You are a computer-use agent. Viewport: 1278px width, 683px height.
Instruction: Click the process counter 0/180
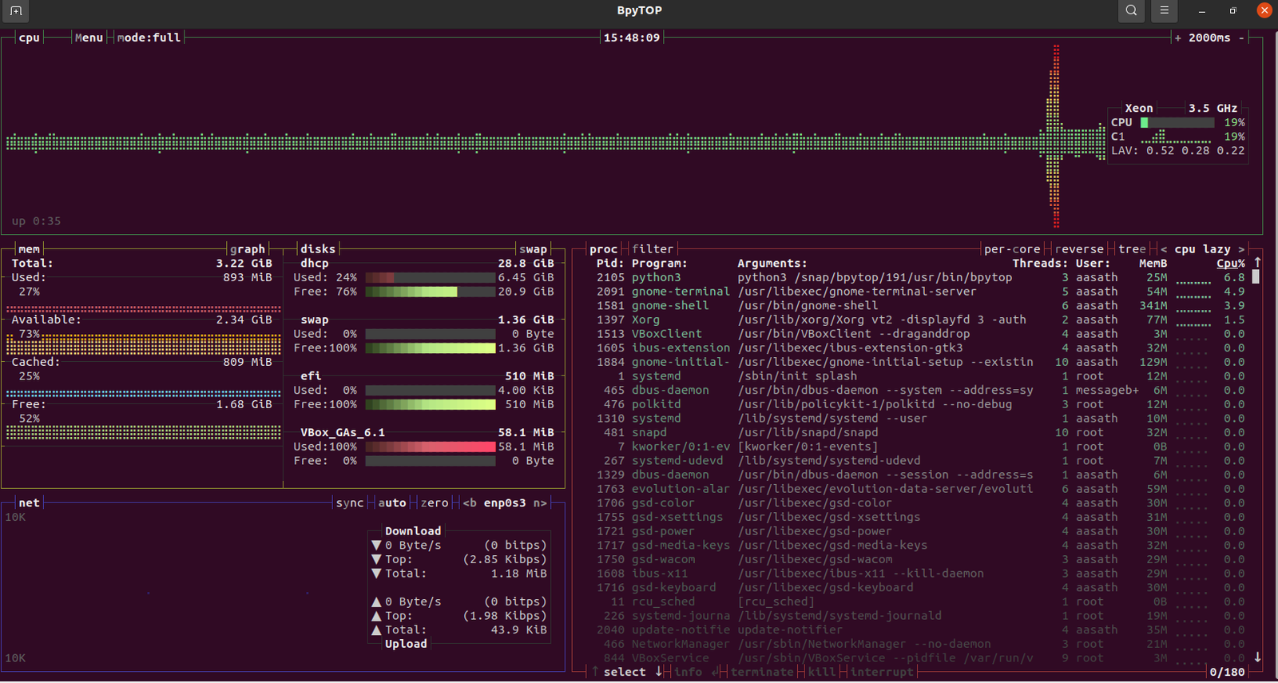[1227, 672]
